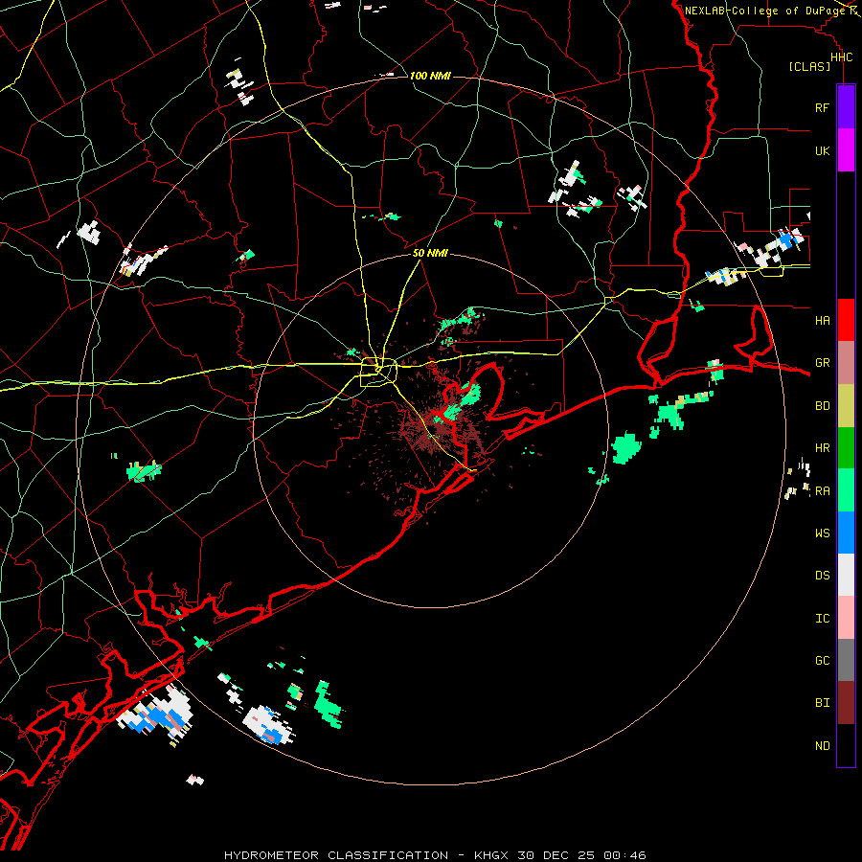Click the UK magenta legend swatch
Image resolution: width=862 pixels, height=862 pixels.
tap(846, 150)
